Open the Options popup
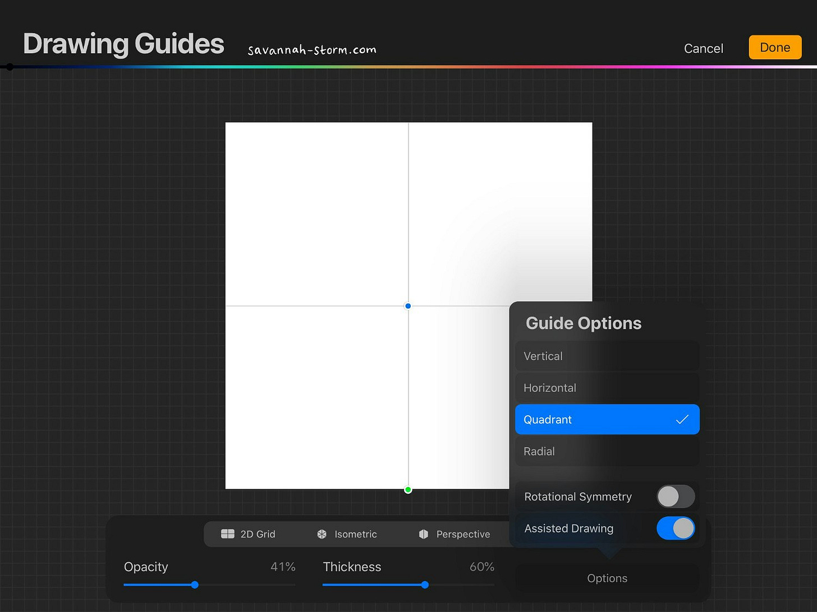 click(x=607, y=578)
